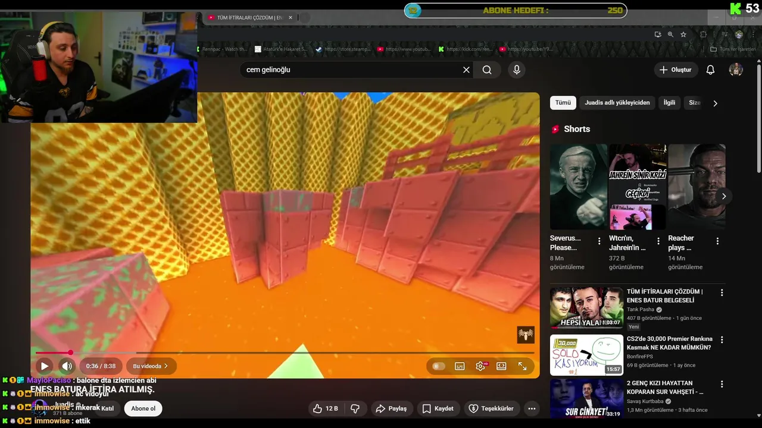Open the Severus Please Short thumbnail

point(579,187)
